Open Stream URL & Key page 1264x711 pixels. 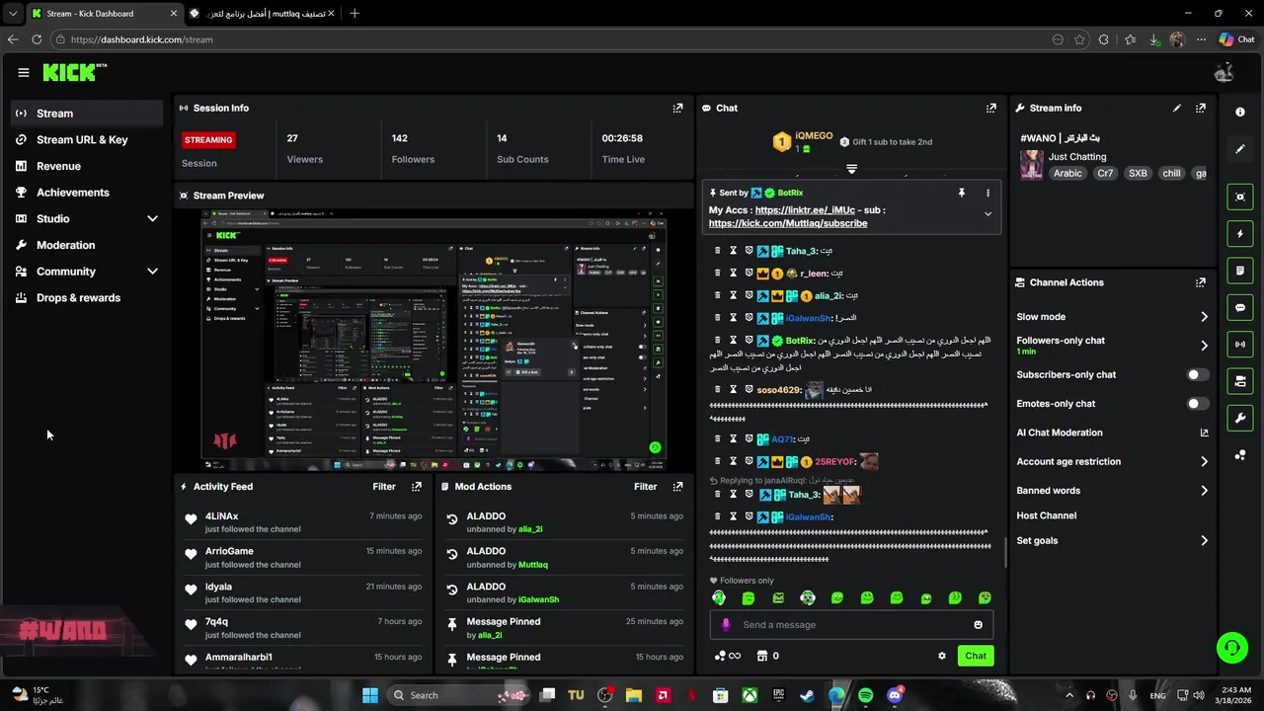pyautogui.click(x=87, y=140)
